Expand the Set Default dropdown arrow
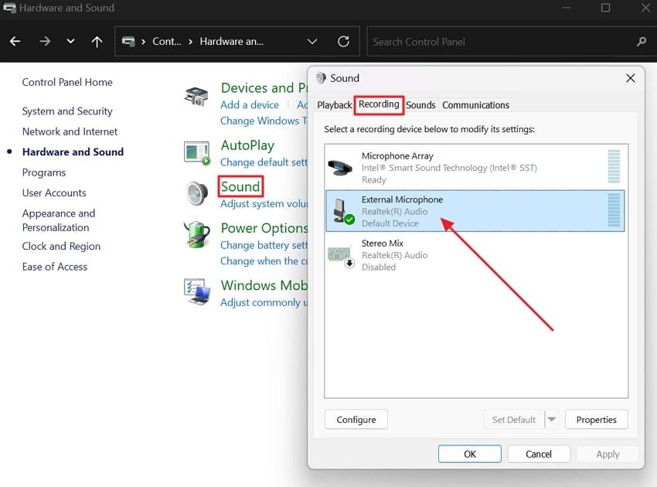 coord(552,420)
